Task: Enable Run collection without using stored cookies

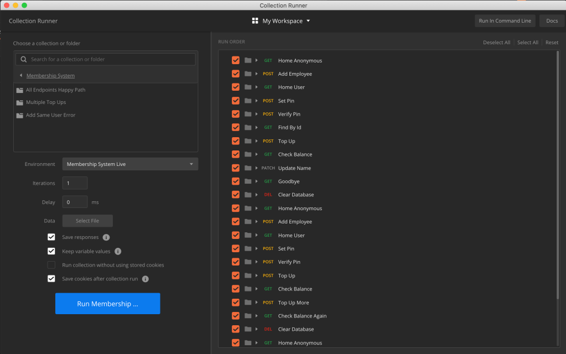Action: pyautogui.click(x=51, y=265)
